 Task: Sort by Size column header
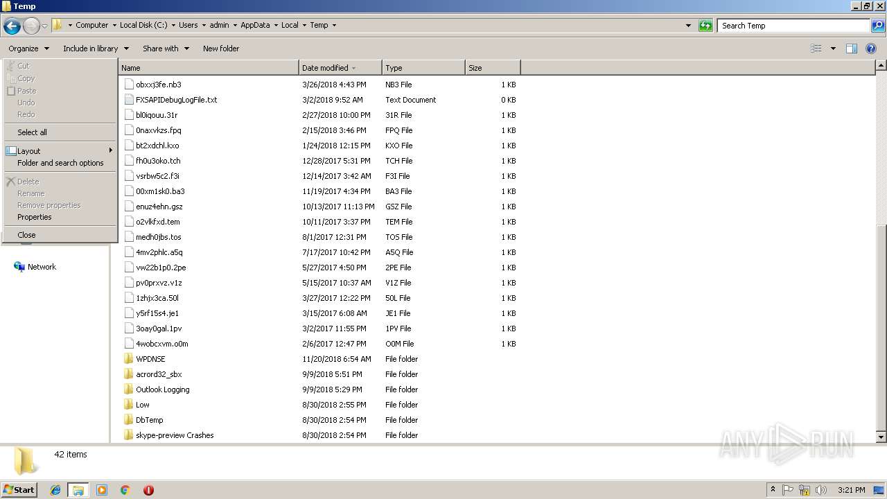pos(493,68)
